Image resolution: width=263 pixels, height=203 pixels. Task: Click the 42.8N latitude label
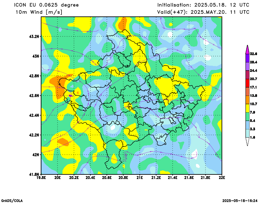point(34,76)
